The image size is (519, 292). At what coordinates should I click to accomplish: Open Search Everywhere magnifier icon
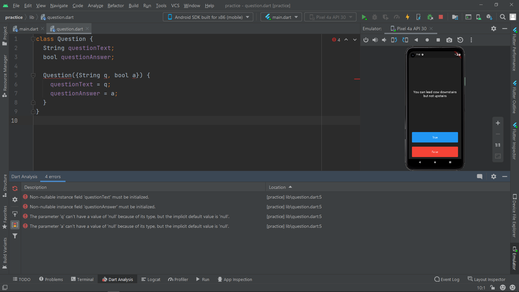pyautogui.click(x=502, y=17)
